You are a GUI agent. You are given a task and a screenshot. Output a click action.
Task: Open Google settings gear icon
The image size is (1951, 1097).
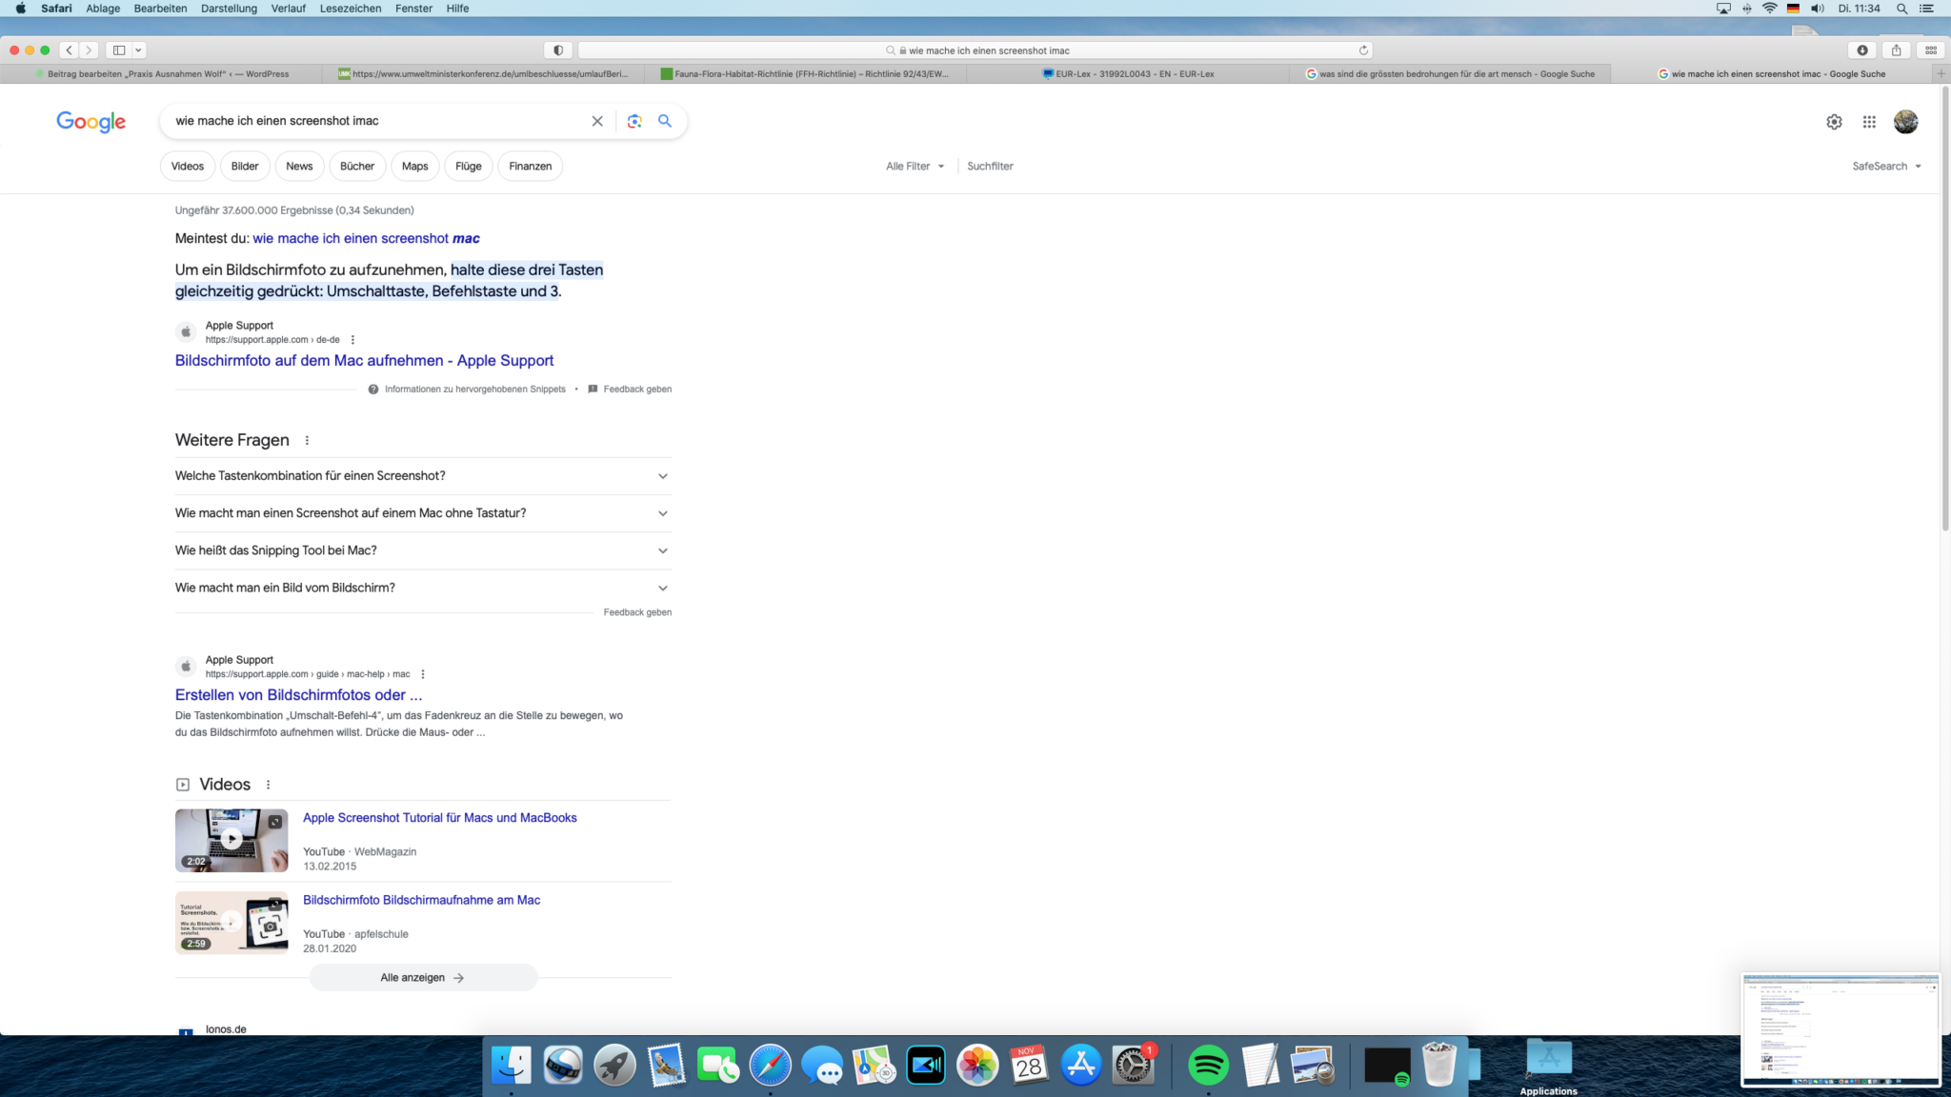point(1834,122)
